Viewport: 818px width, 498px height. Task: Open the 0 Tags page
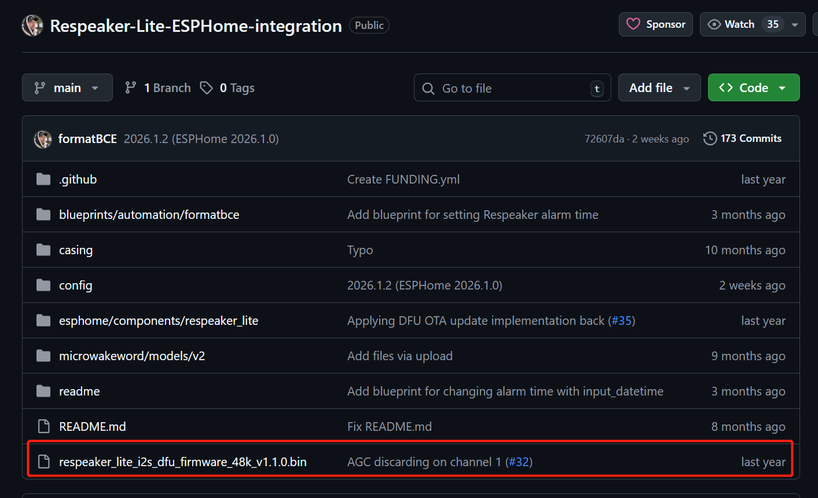tap(228, 88)
